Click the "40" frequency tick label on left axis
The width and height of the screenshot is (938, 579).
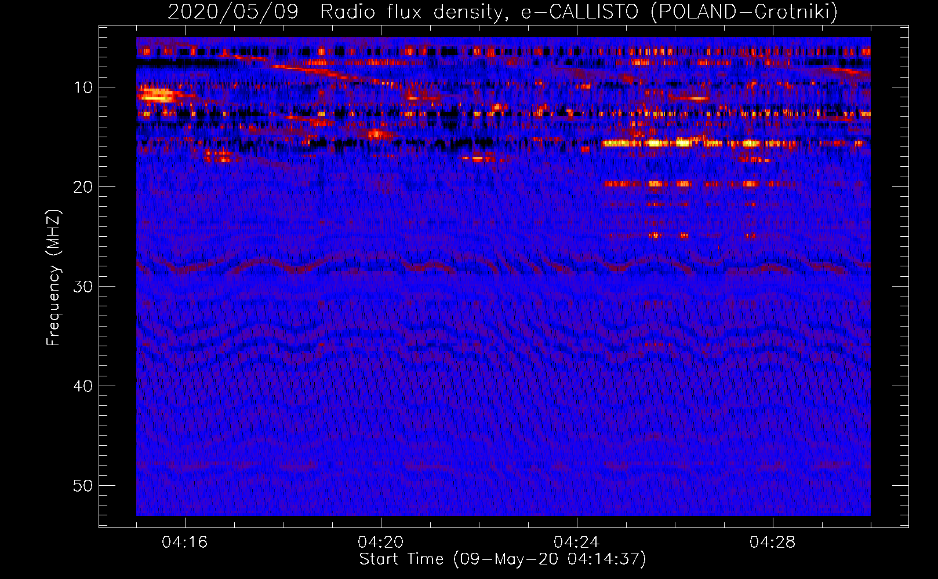click(83, 386)
